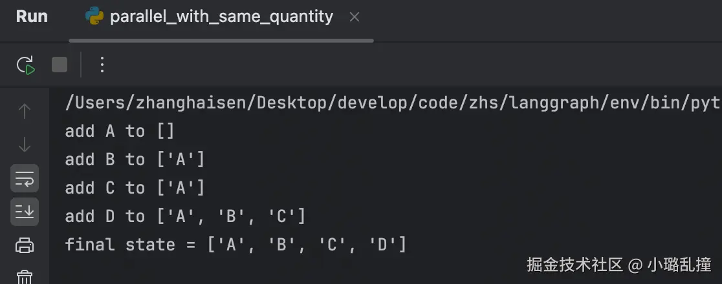Open the more options kebab menu
Image resolution: width=722 pixels, height=284 pixels.
[x=102, y=65]
